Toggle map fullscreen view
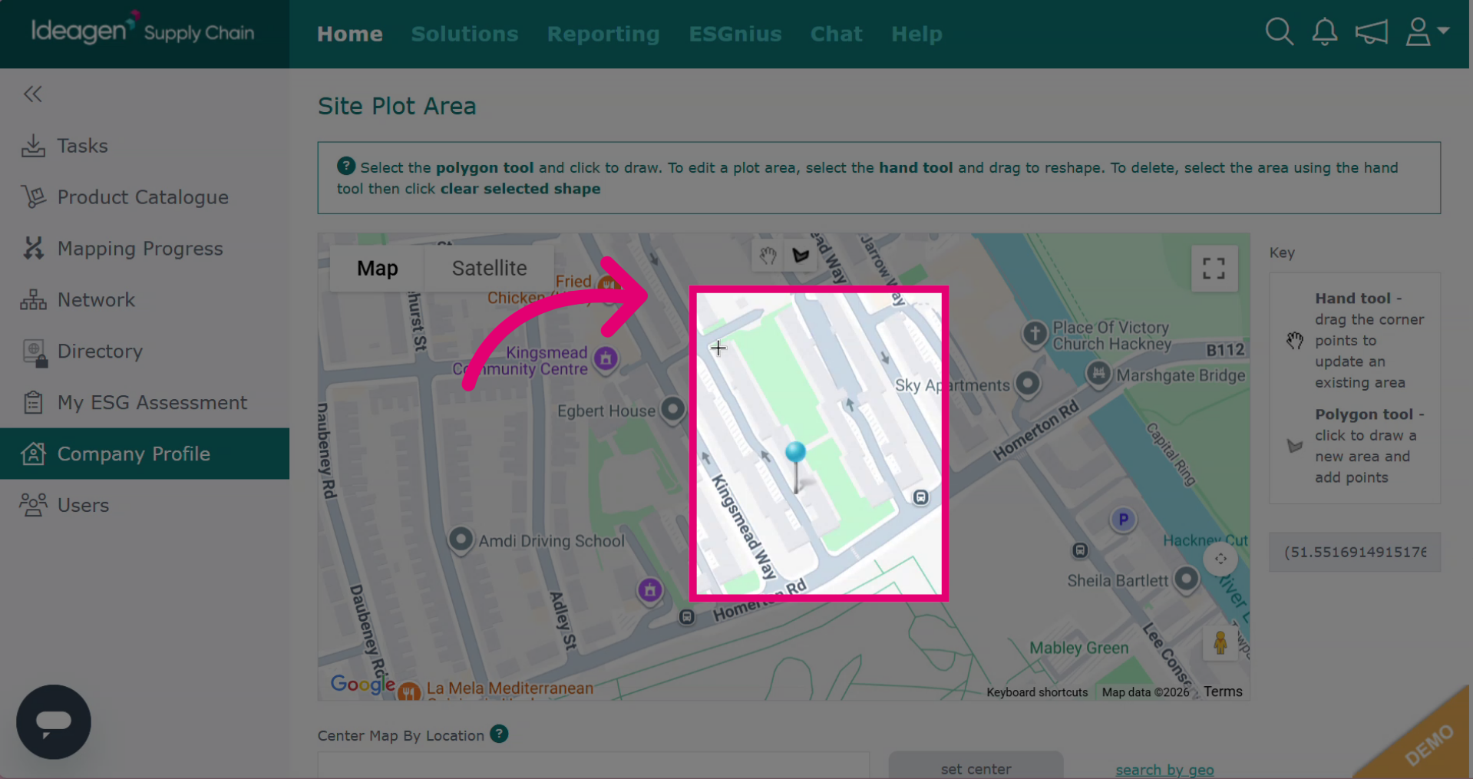Screen dimensions: 1473x779 (1214, 269)
